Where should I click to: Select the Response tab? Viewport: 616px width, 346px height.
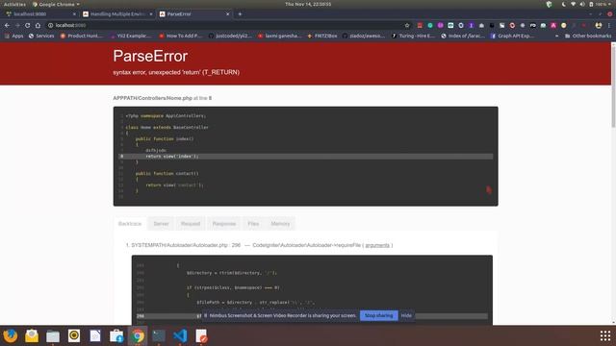click(x=224, y=224)
